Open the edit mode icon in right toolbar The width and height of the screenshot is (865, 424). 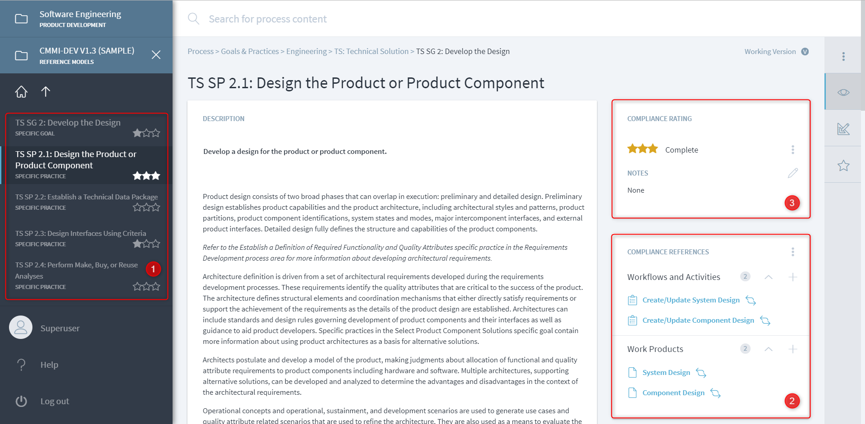click(x=843, y=129)
